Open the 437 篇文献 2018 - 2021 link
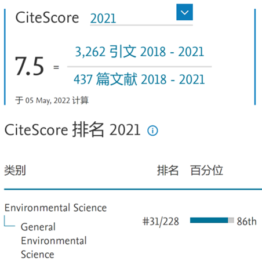 [x=139, y=79]
